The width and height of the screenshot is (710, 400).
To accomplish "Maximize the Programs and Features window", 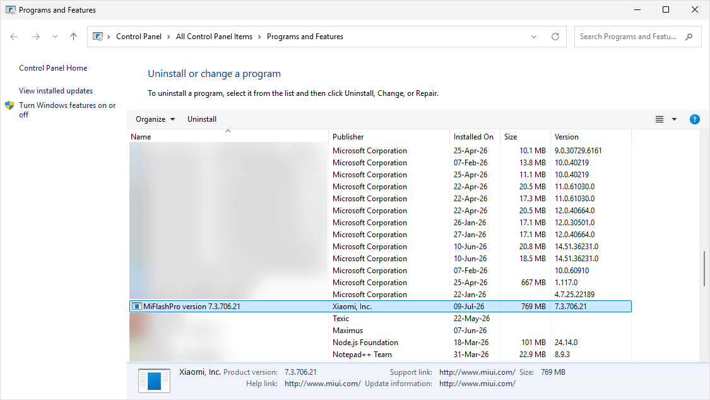I will (x=666, y=9).
